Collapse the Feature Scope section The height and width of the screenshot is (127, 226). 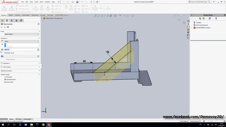pyautogui.click(x=39, y=74)
